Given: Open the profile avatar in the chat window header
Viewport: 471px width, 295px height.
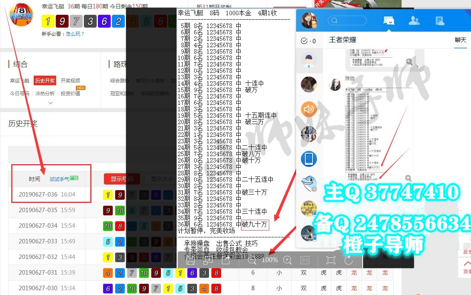Looking at the screenshot, I should click(309, 20).
